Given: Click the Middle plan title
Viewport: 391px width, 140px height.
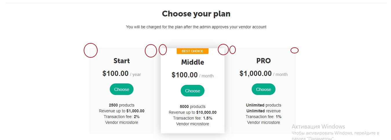Looking at the screenshot, I should click(x=193, y=62).
